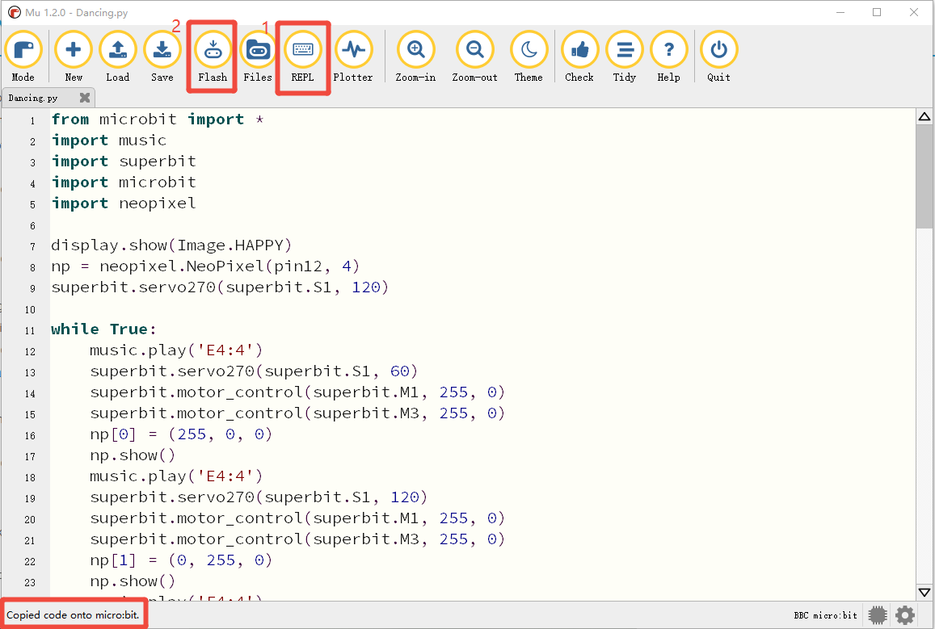This screenshot has height=629, width=935.
Task: Click the line 'np = neopixel.NeoPixel(pin12, 4)'
Action: coord(206,266)
